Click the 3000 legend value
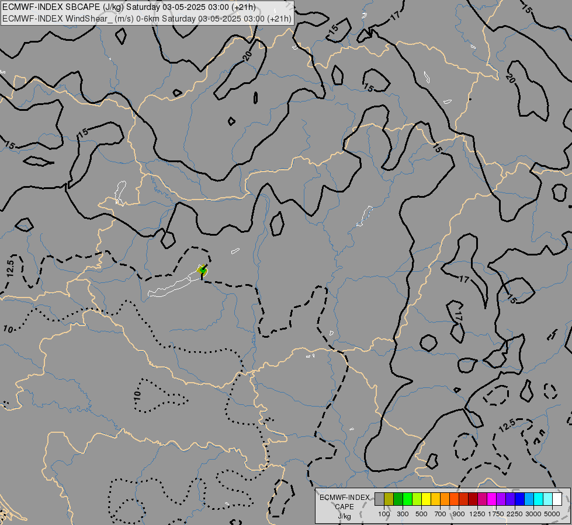This screenshot has width=572, height=525. [533, 514]
